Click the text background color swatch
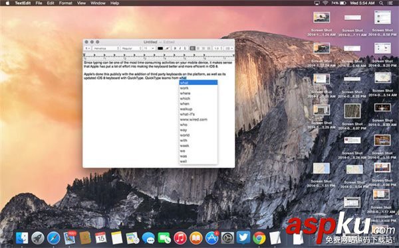 [168, 48]
